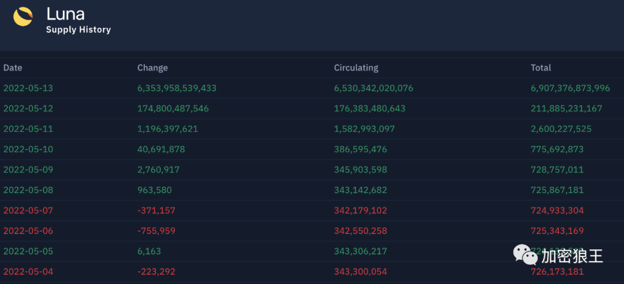Select the 2022-05-08 date entry
The image size is (624, 284).
[28, 190]
